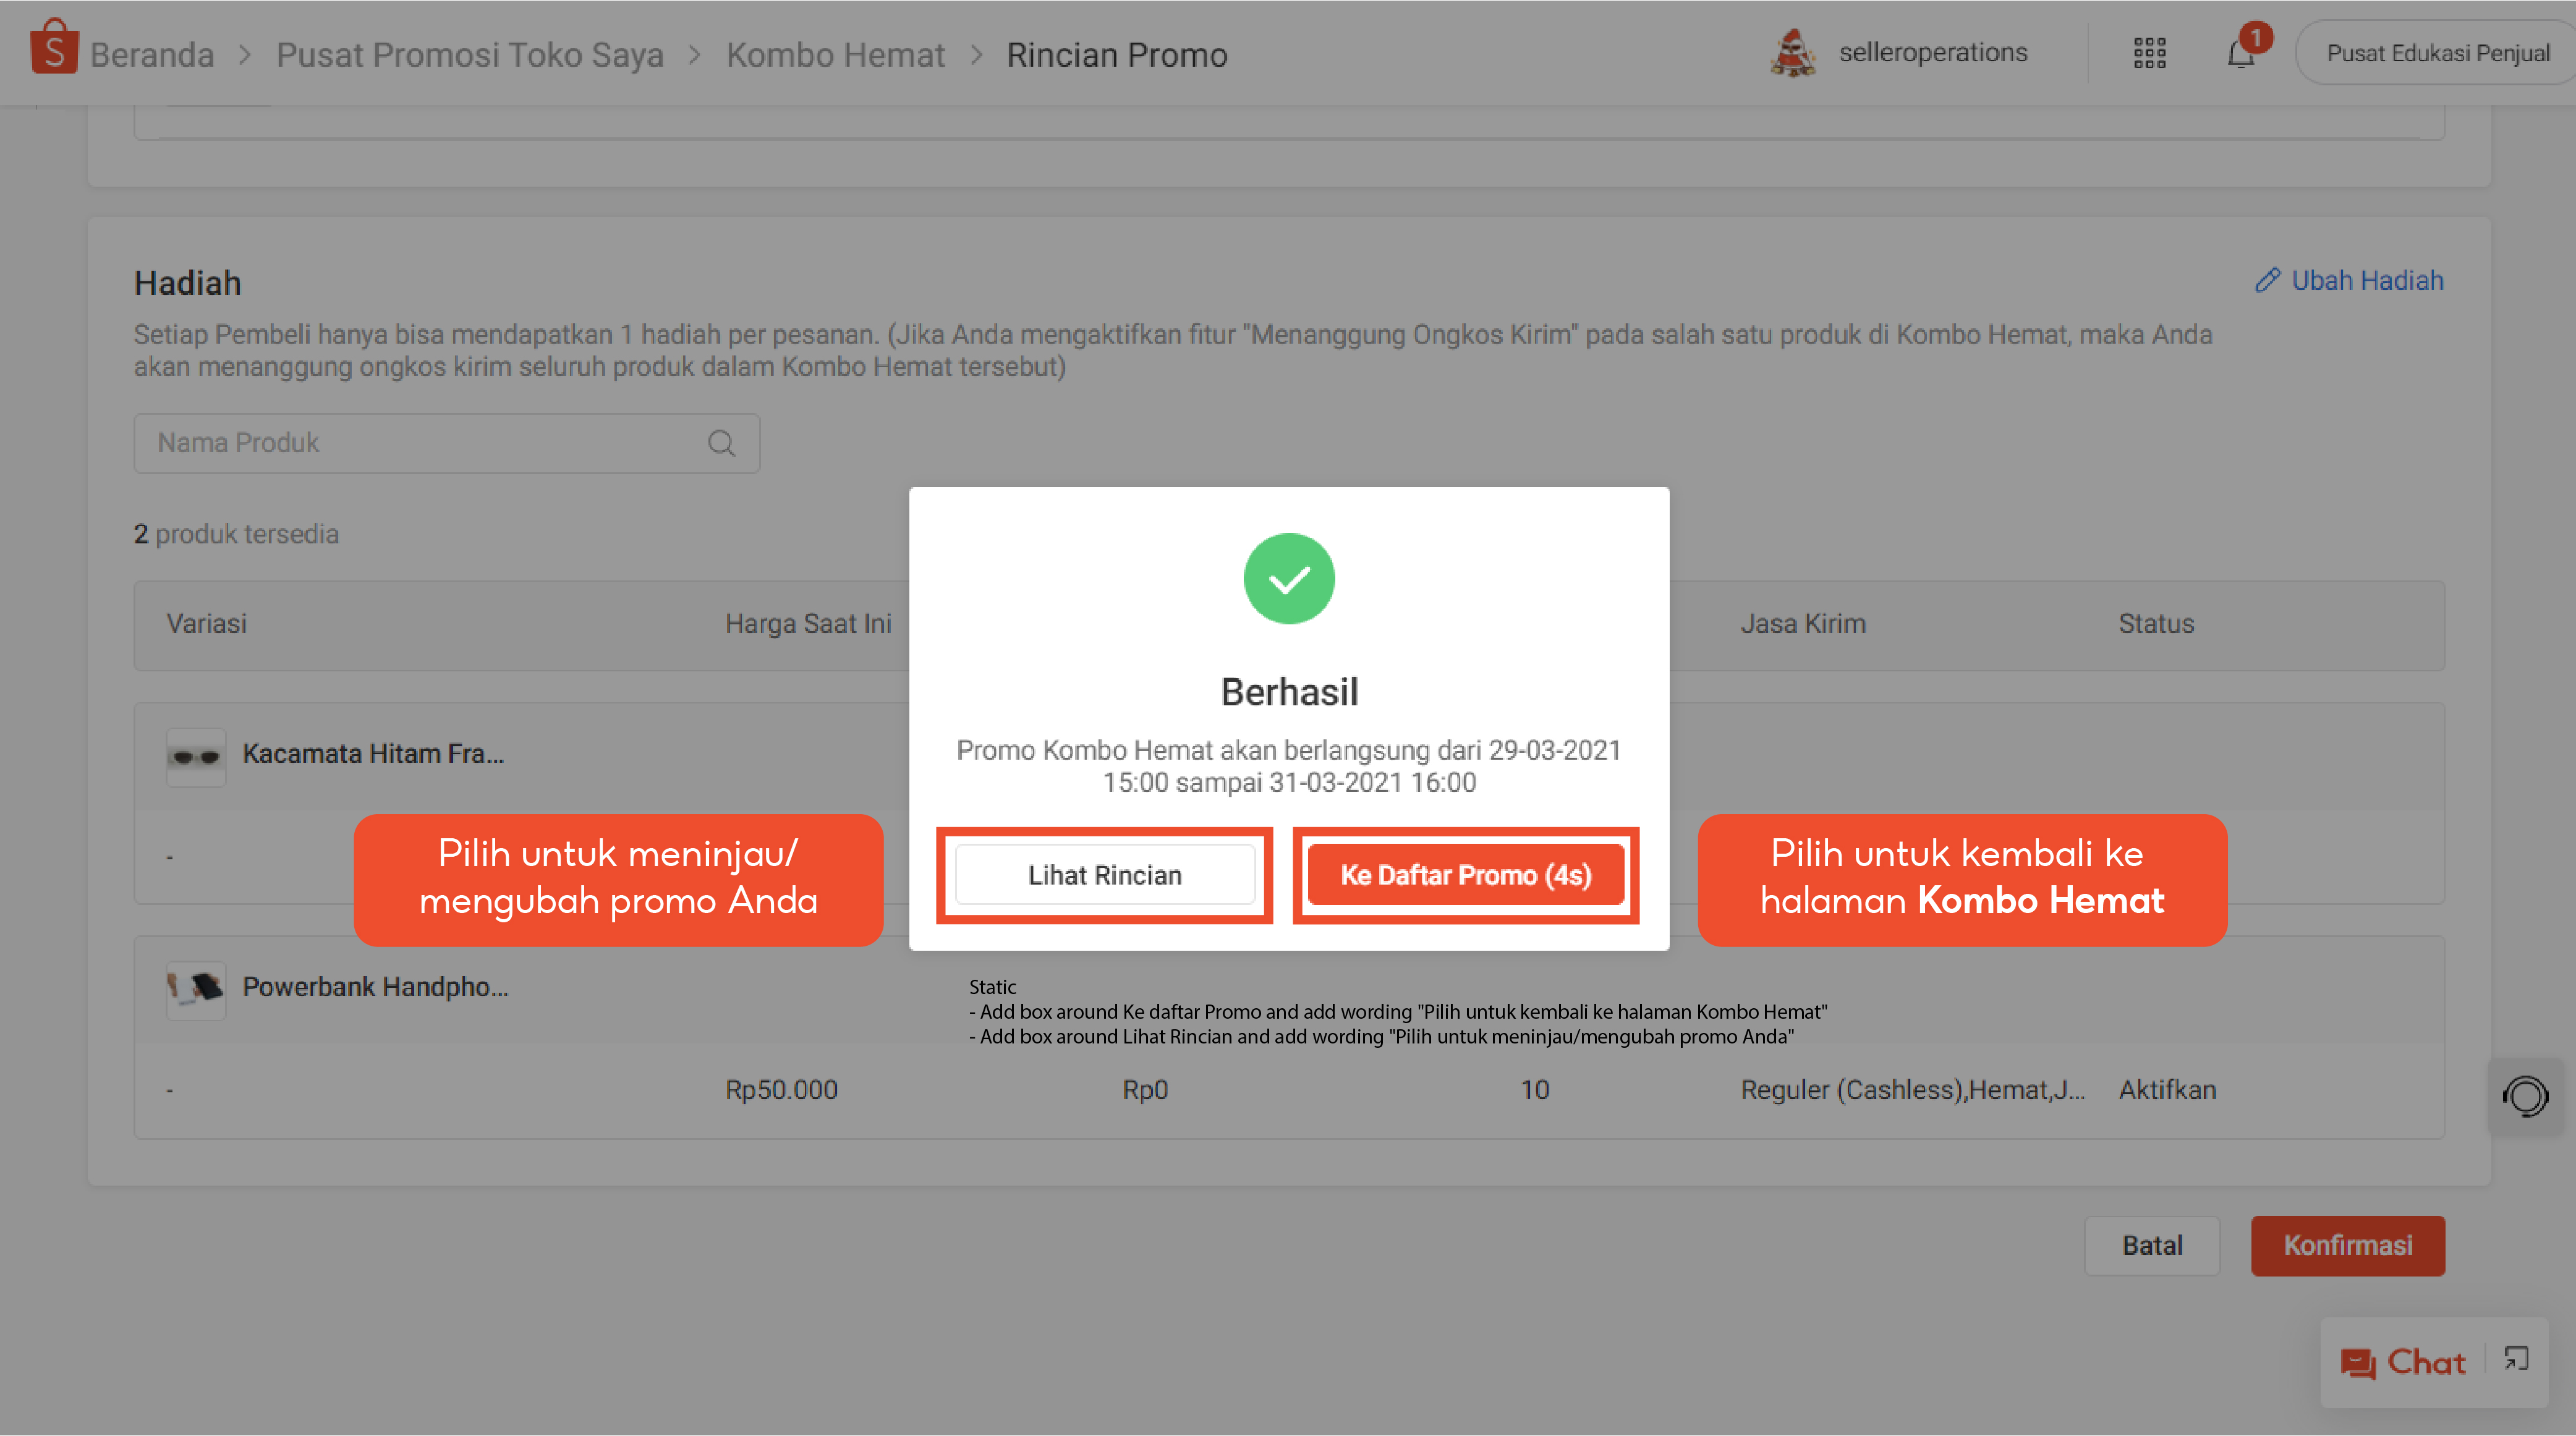The image size is (2576, 1436).
Task: Navigate to the Kombo Hemat breadcrumb
Action: 835,55
